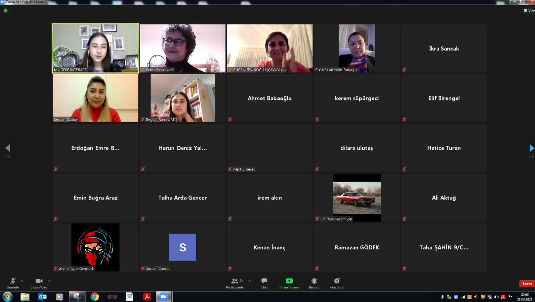Click kerem süpürgeci participant name
The height and width of the screenshot is (302, 535).
(x=357, y=98)
